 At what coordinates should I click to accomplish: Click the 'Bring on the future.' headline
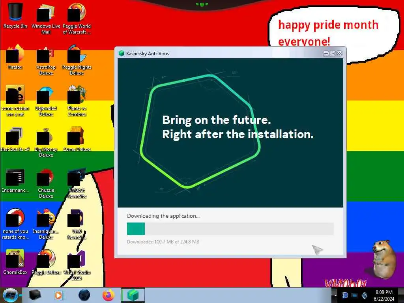click(217, 120)
